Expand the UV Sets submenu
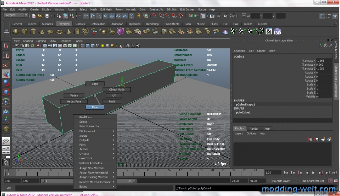This screenshot has width=340, height=196. point(97,154)
